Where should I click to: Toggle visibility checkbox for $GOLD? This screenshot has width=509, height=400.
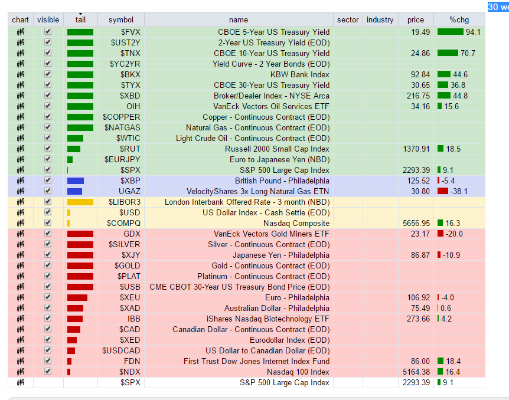point(48,266)
